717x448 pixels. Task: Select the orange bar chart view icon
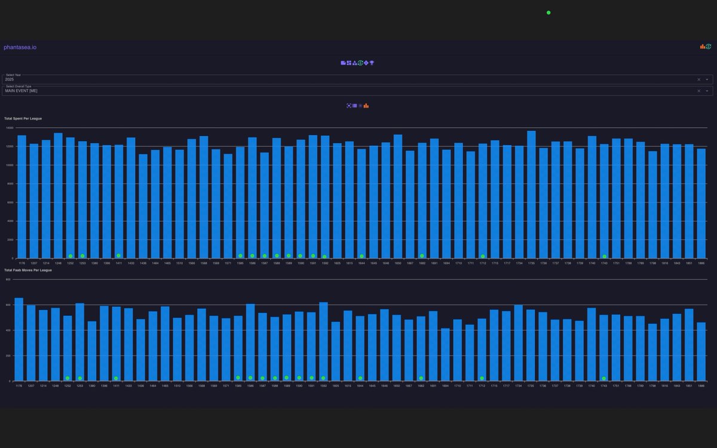(x=366, y=106)
